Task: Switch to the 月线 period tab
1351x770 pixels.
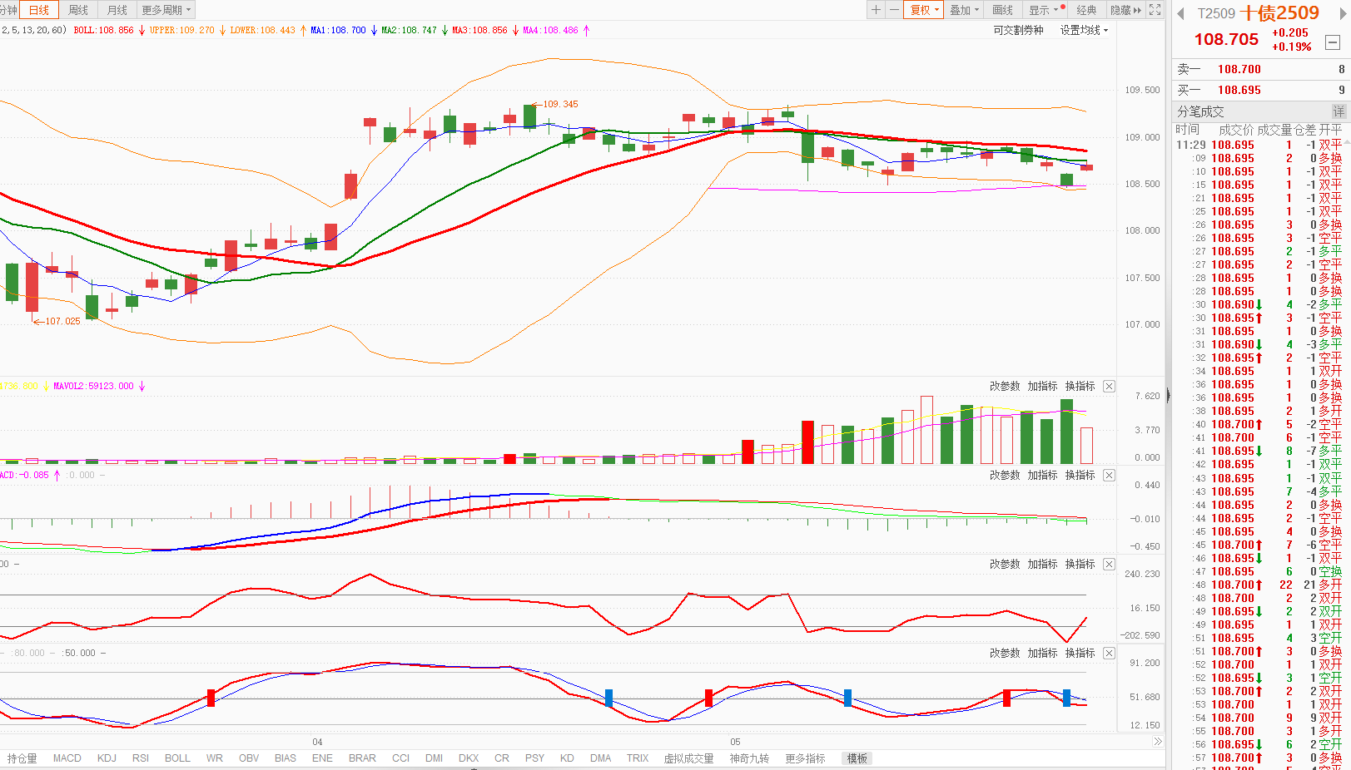Action: 117,10
